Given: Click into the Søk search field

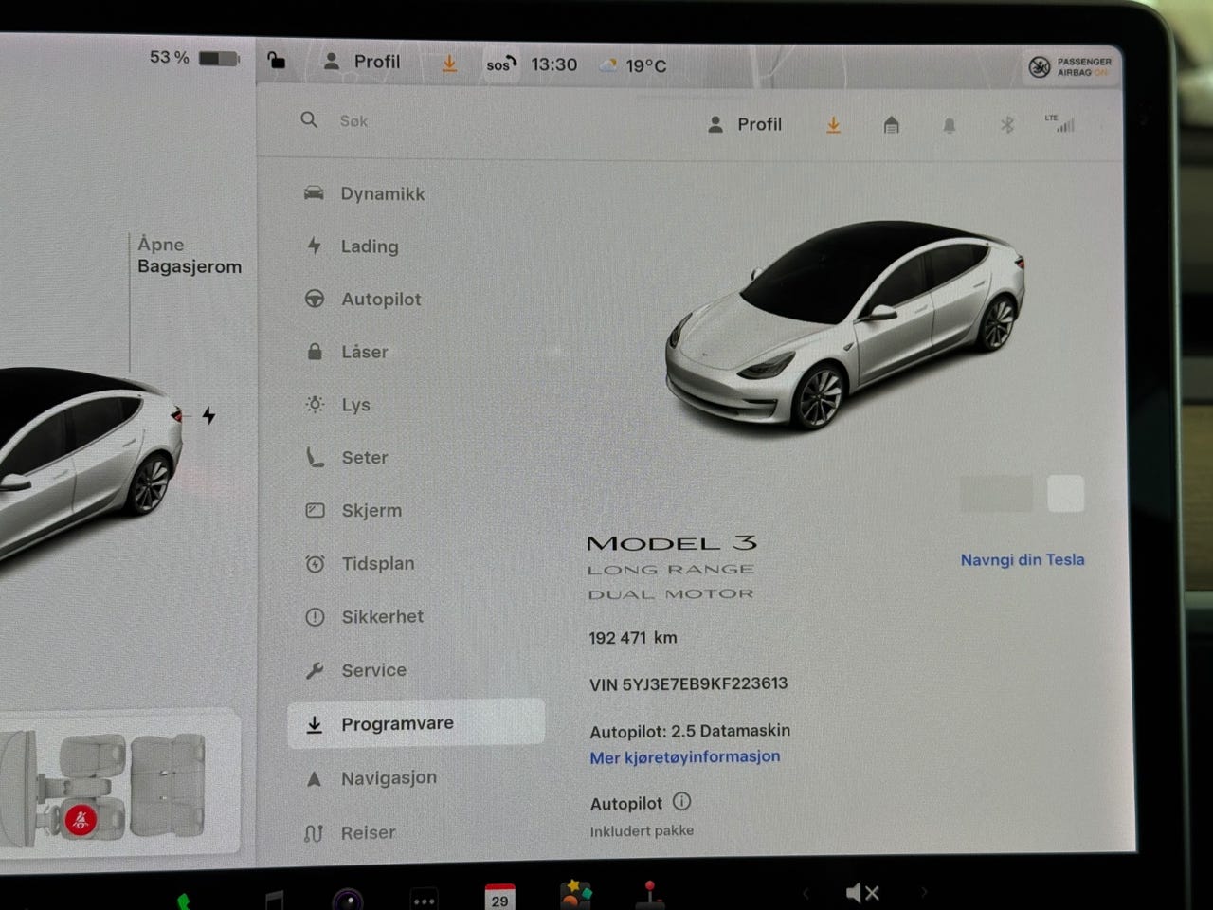Looking at the screenshot, I should [353, 120].
